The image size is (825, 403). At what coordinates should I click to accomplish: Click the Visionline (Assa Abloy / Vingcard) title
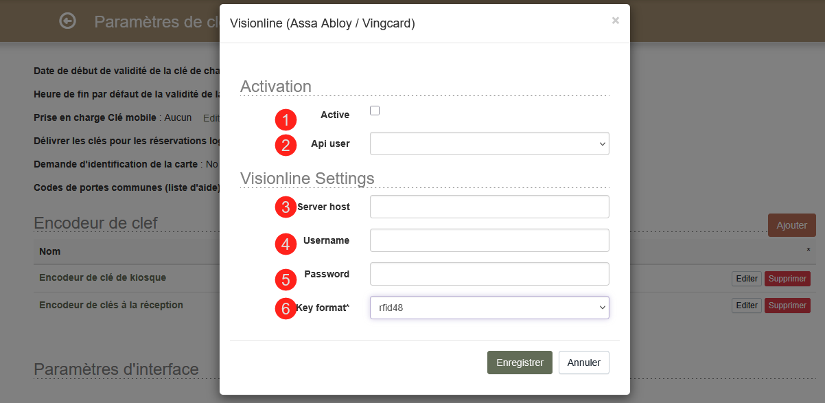point(322,23)
